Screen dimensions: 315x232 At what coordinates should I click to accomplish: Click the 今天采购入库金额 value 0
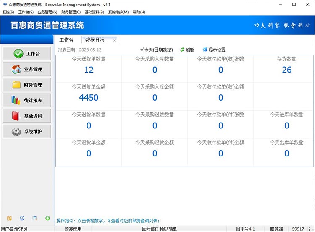(155, 98)
